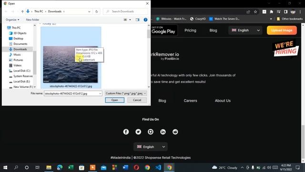The height and width of the screenshot is (172, 305).
Task: Open Watch The Seven D... bookmark
Action: (x=224, y=19)
